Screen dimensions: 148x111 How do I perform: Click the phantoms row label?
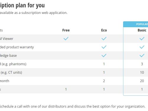[x=13, y=64]
